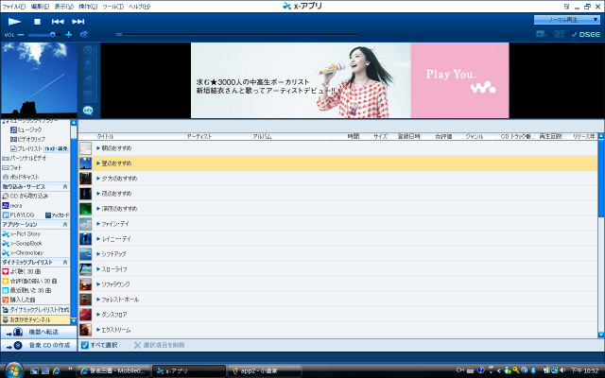Click the playlist 作成・編集 button
Screen dimensions: 605x378
point(57,148)
